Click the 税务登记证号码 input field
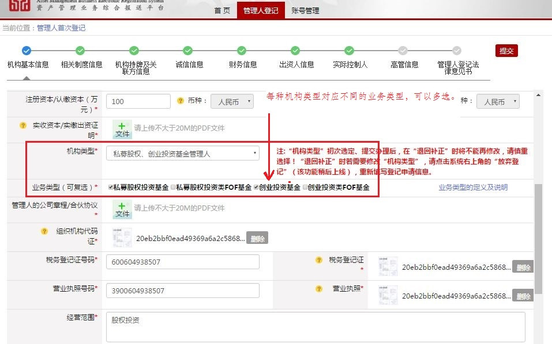This screenshot has height=344, width=552. point(182,262)
